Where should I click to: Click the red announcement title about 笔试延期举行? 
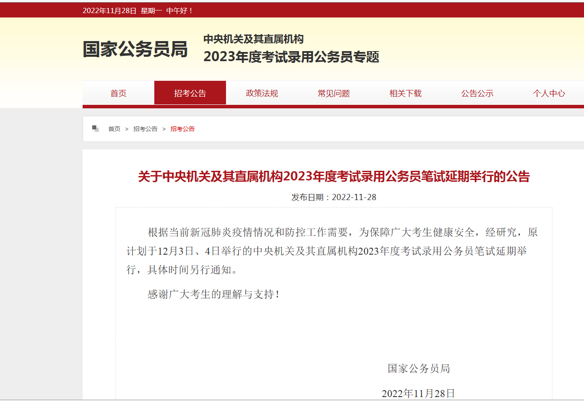point(334,176)
